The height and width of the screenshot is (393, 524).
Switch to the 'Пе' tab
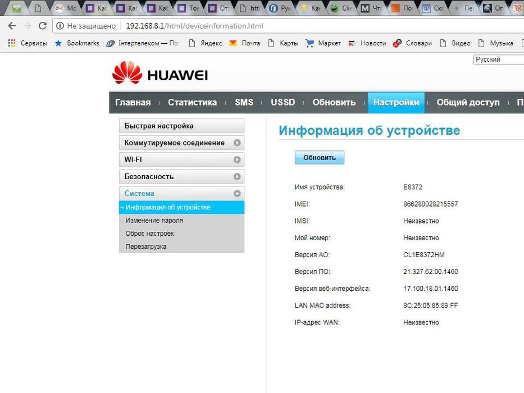464,8
